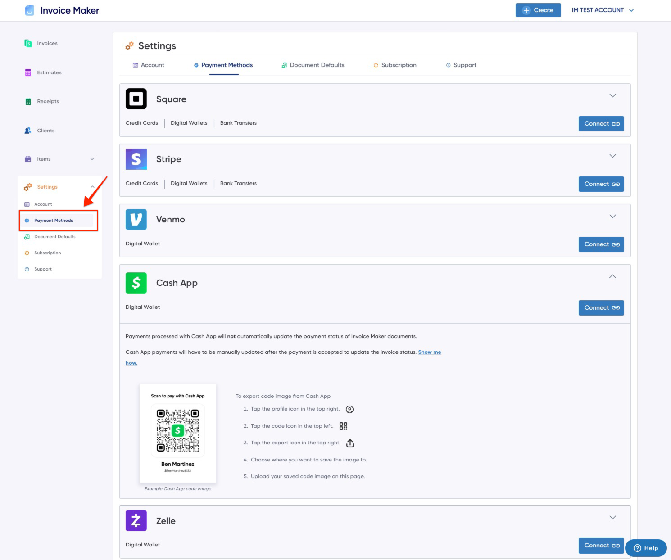Connect the Stripe payment method

601,184
